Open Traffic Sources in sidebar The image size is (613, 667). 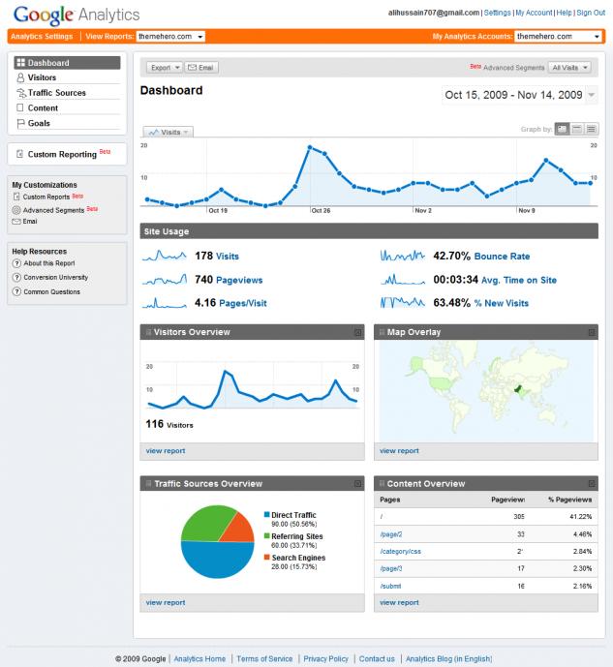point(56,93)
